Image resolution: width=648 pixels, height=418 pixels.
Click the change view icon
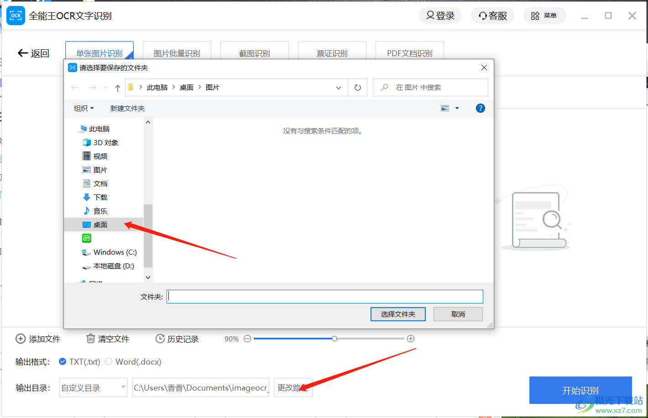coord(445,108)
